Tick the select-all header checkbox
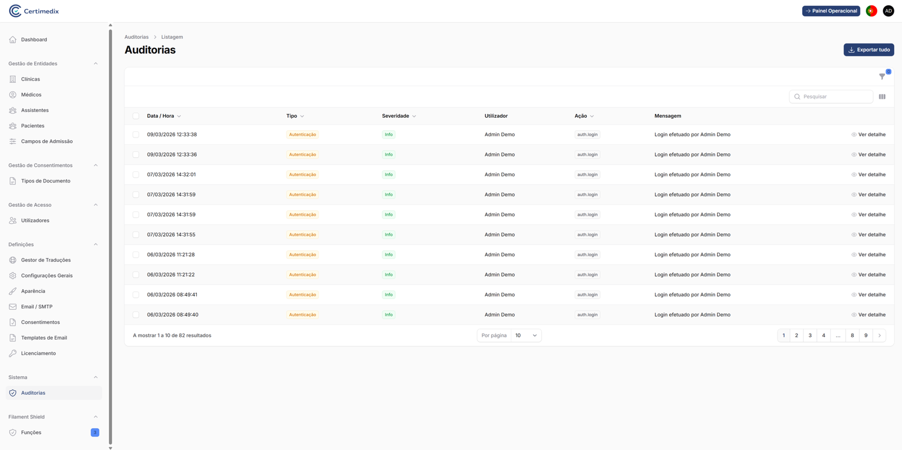 pyautogui.click(x=136, y=116)
